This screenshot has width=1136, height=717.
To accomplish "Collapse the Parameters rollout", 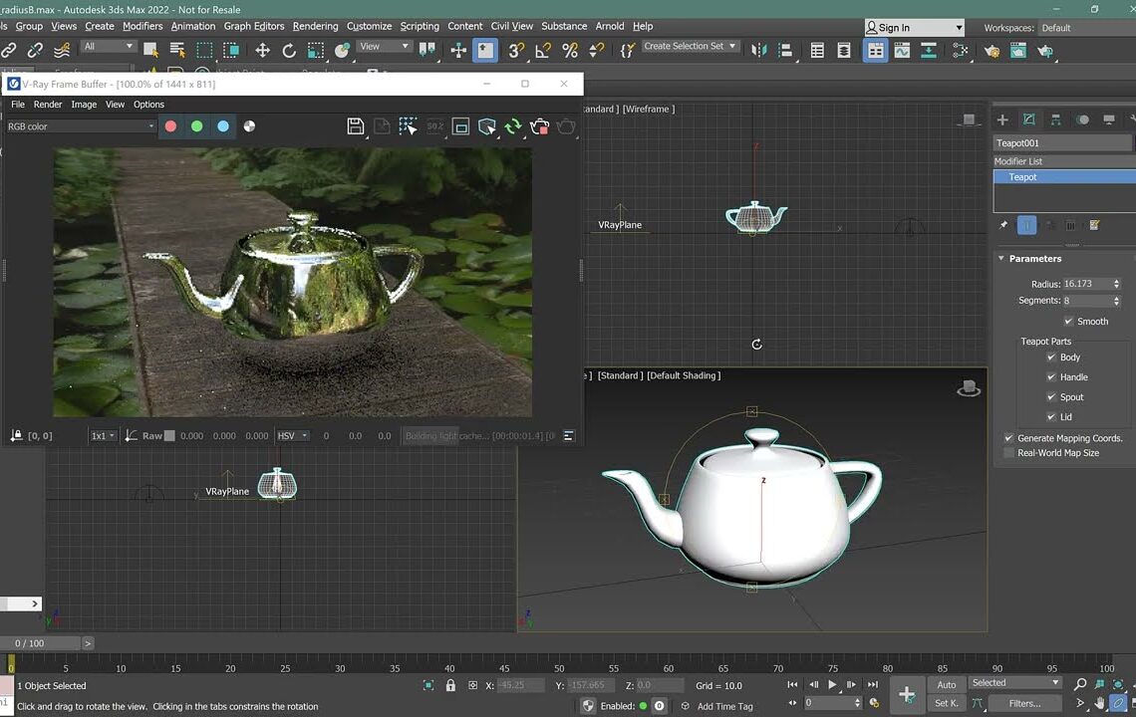I will point(1001,258).
